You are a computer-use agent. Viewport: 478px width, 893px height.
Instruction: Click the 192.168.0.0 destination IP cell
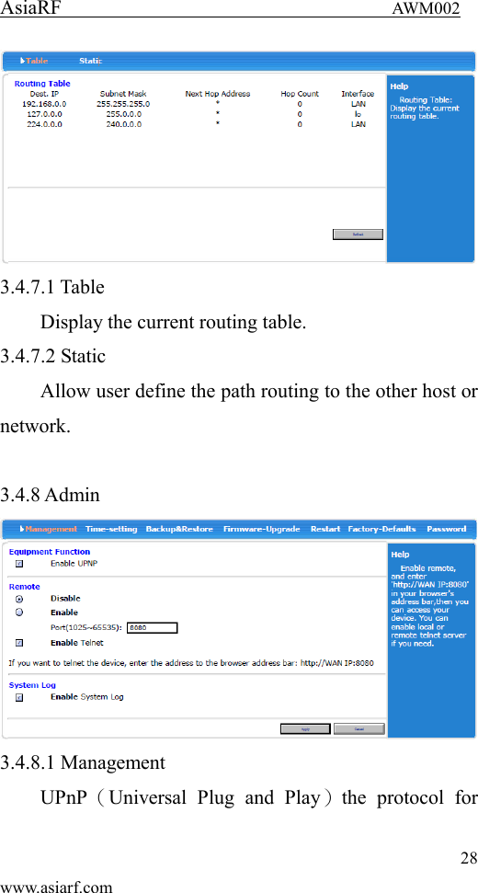coord(44,104)
